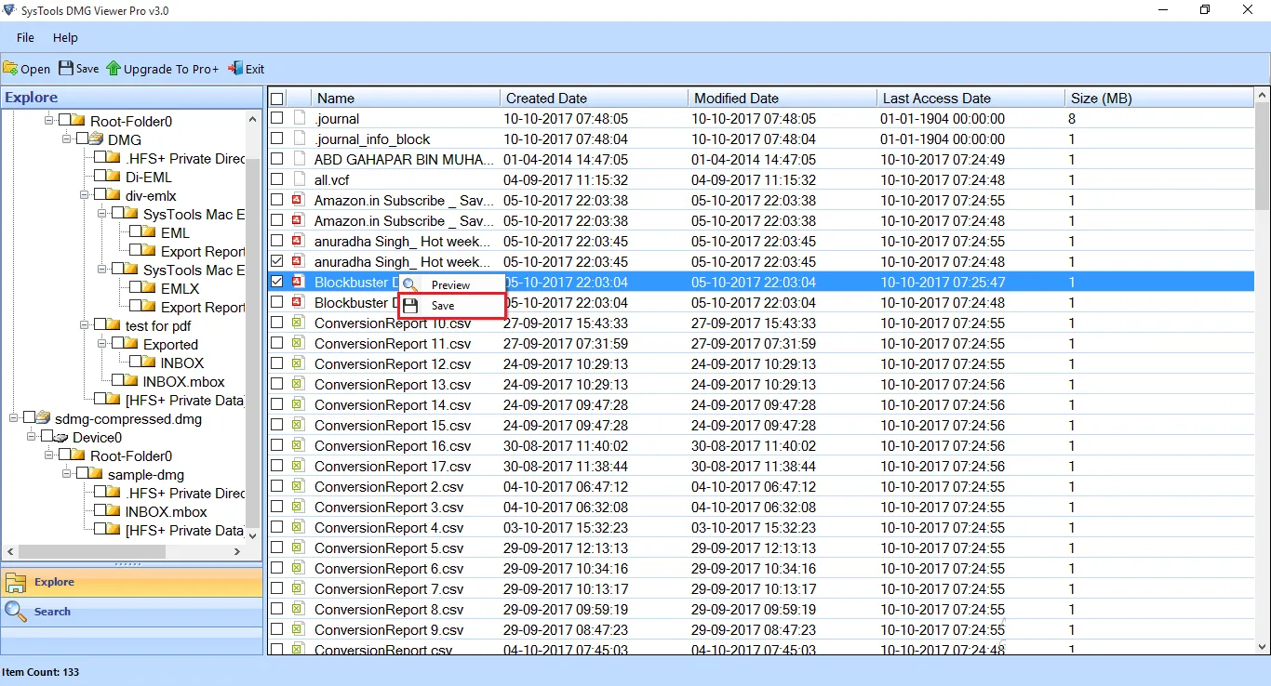Collapse the Root-Folder0 tree node
Viewport: 1271px width, 686px height.
click(48, 120)
